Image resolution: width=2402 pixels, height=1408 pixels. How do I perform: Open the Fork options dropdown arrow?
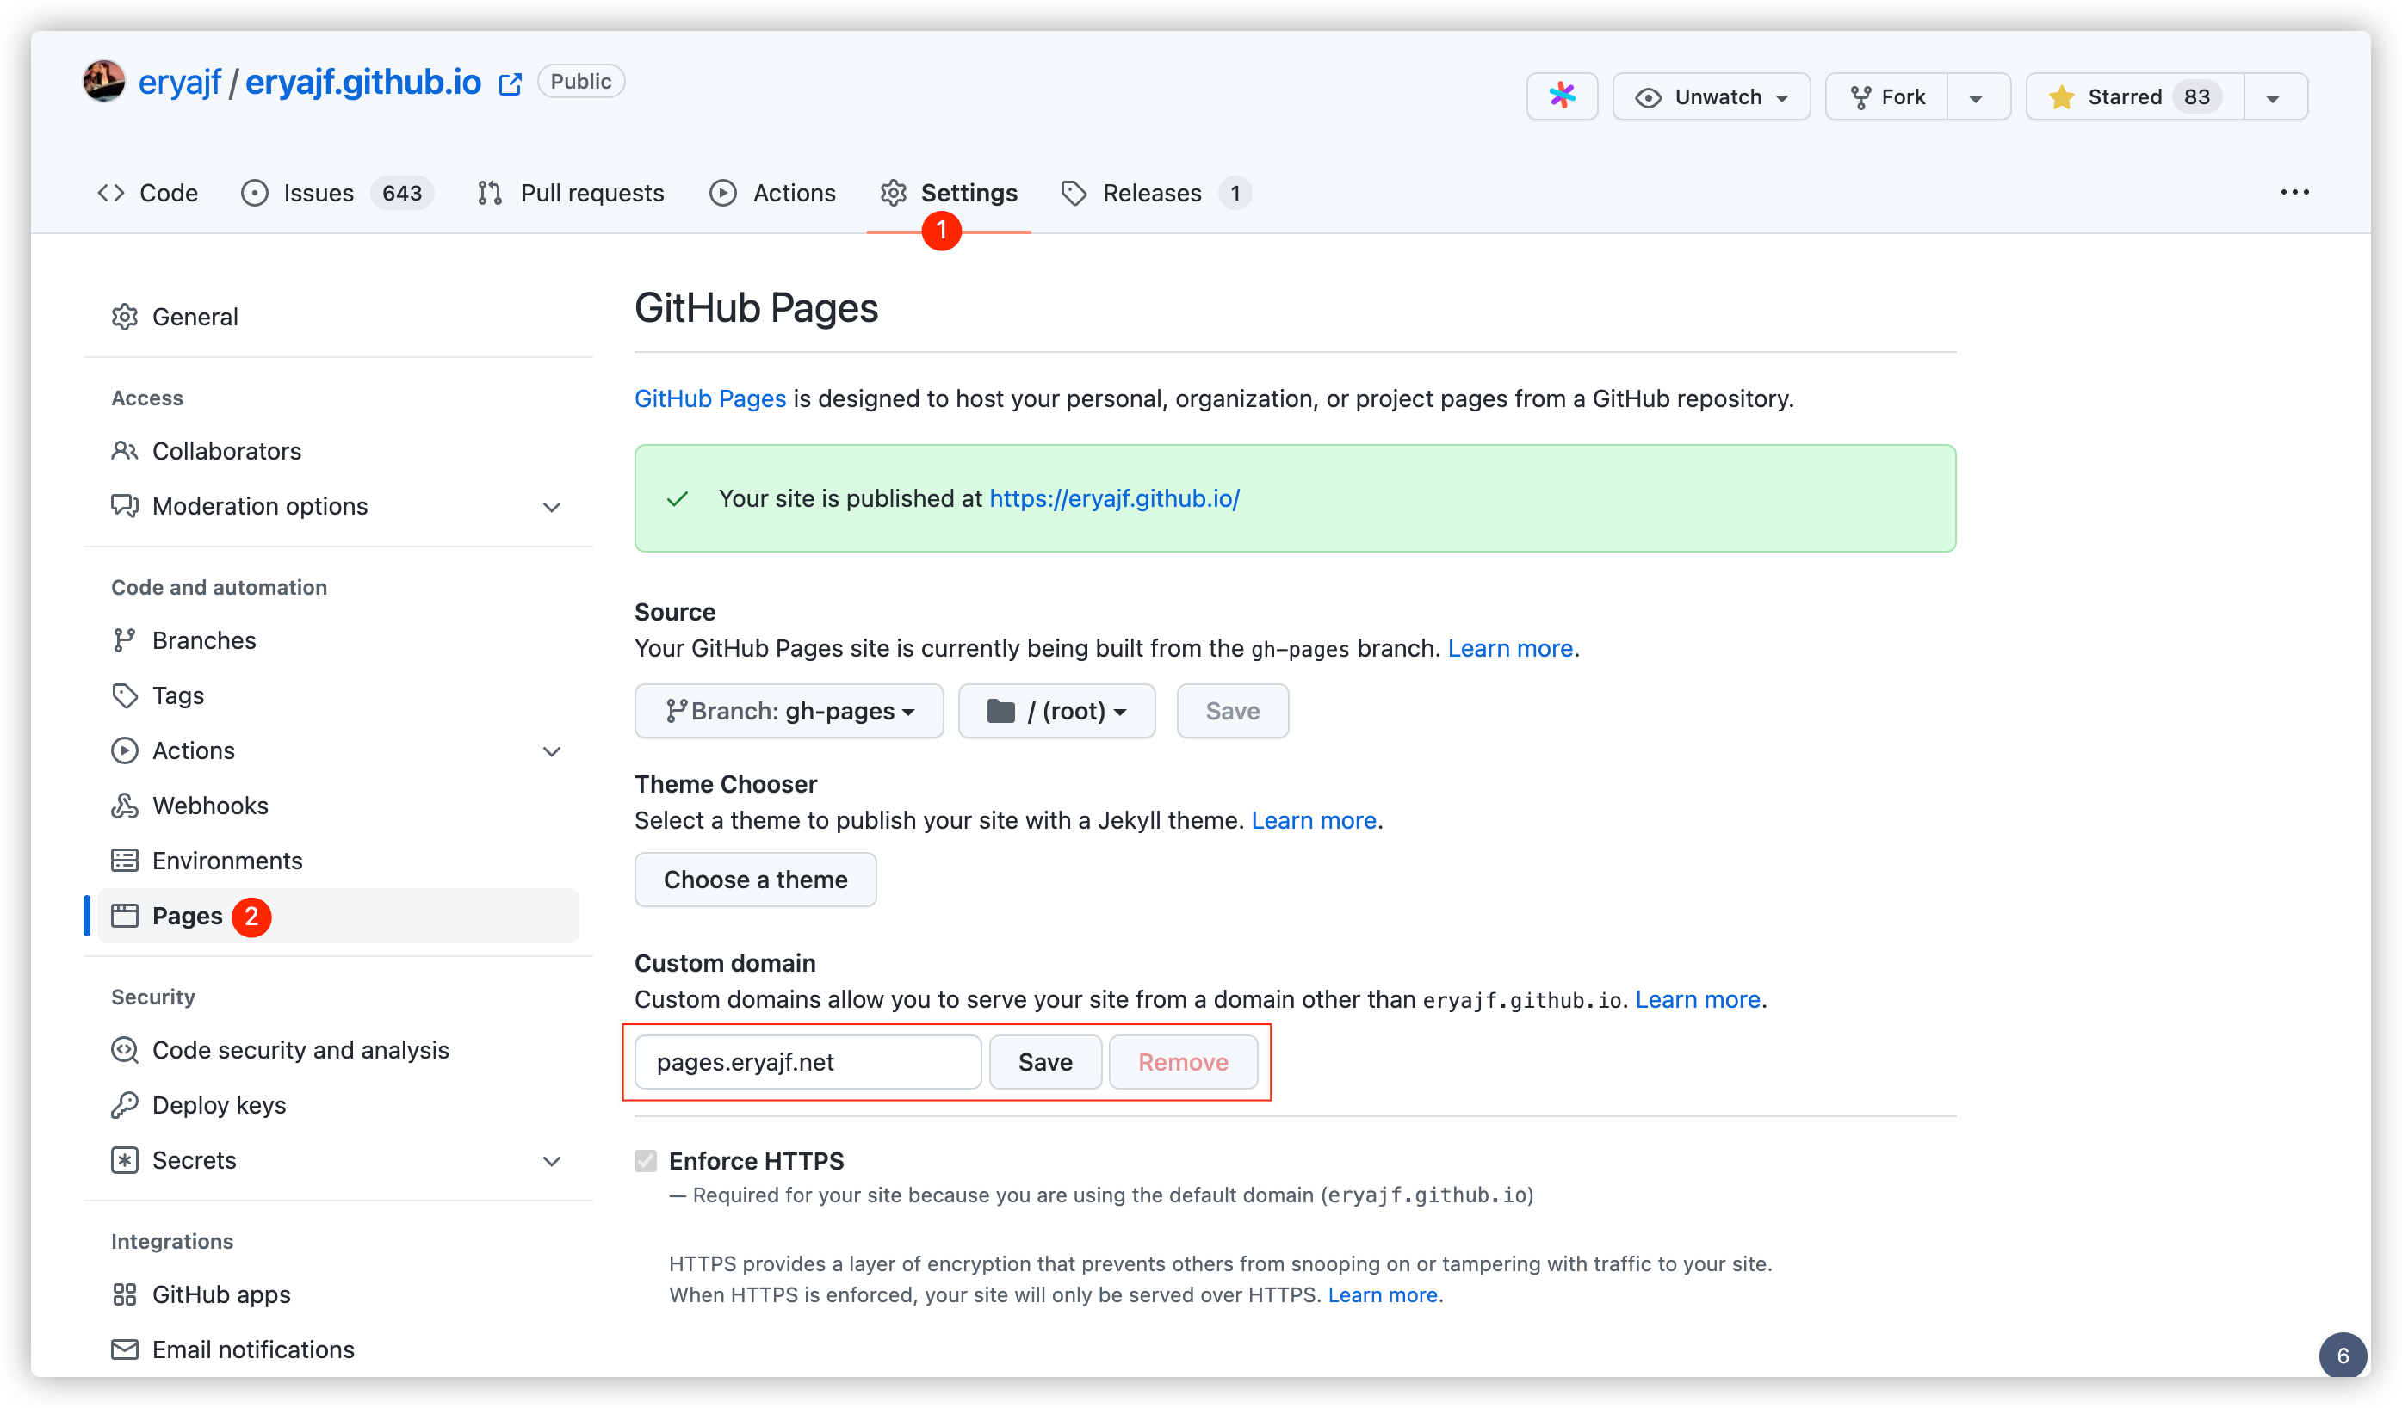coord(1977,97)
